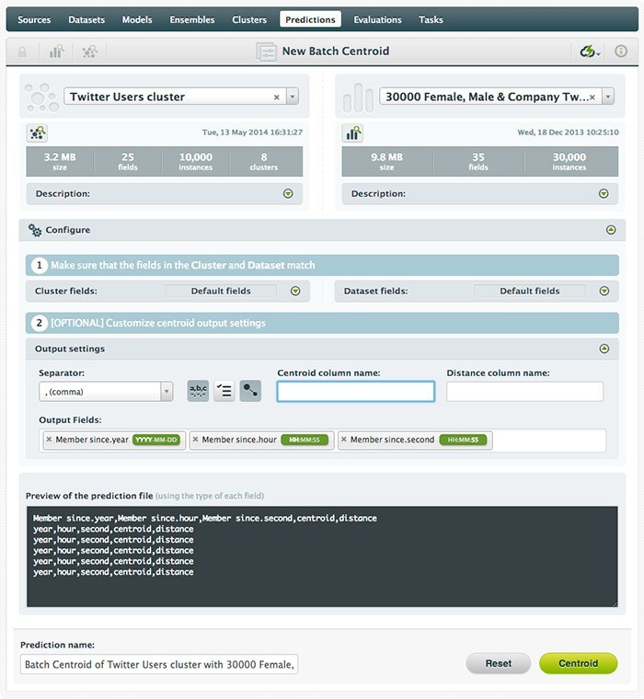Click the dataset bar-chart icon in toolbar
The height and width of the screenshot is (699, 644).
[x=56, y=52]
